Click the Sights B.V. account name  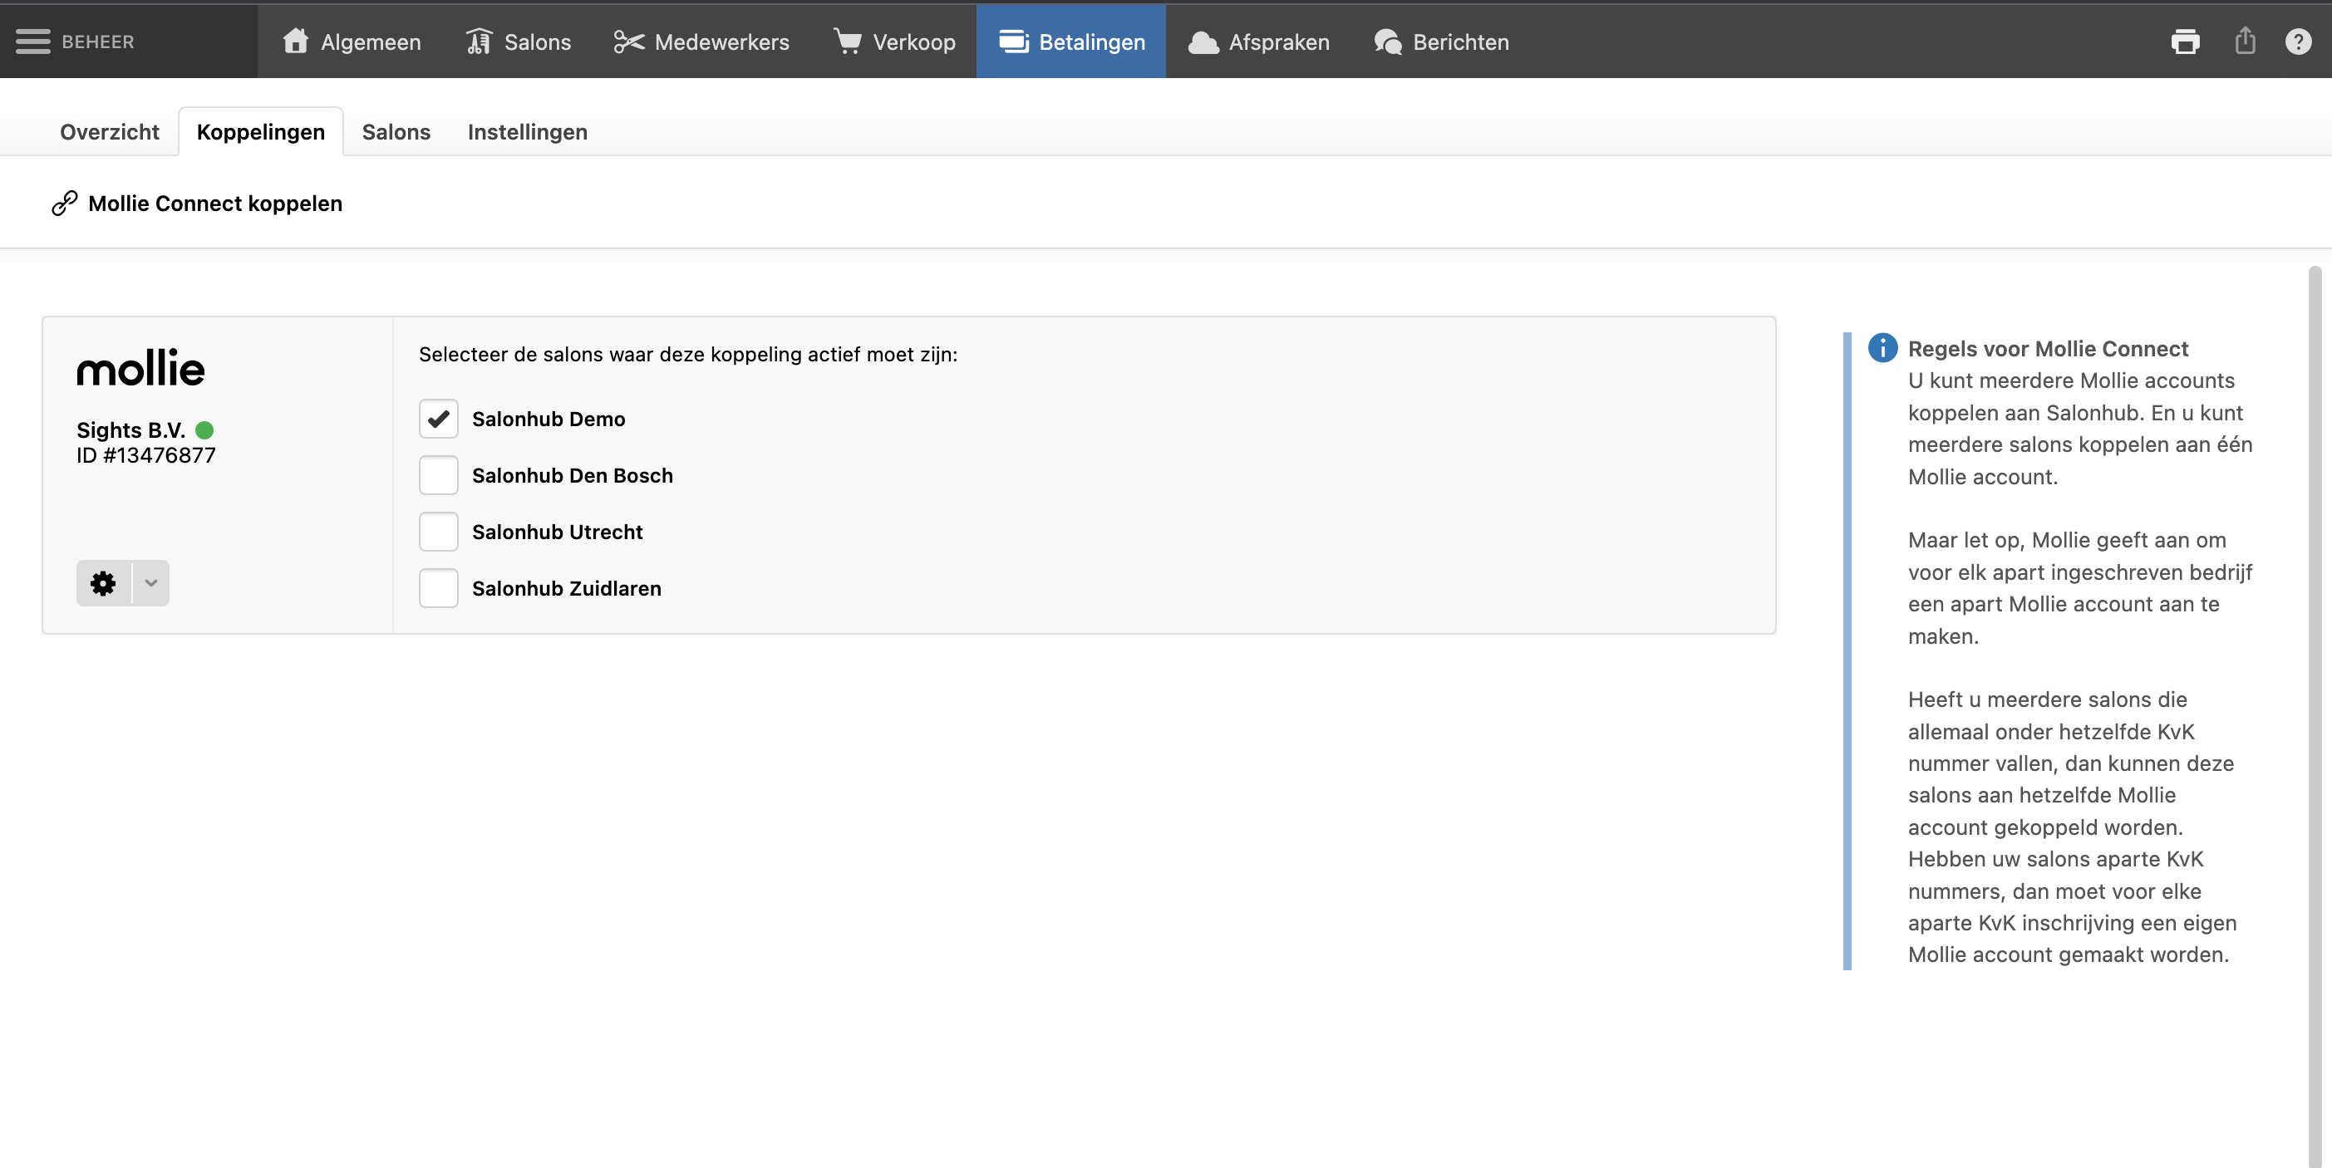pos(130,429)
